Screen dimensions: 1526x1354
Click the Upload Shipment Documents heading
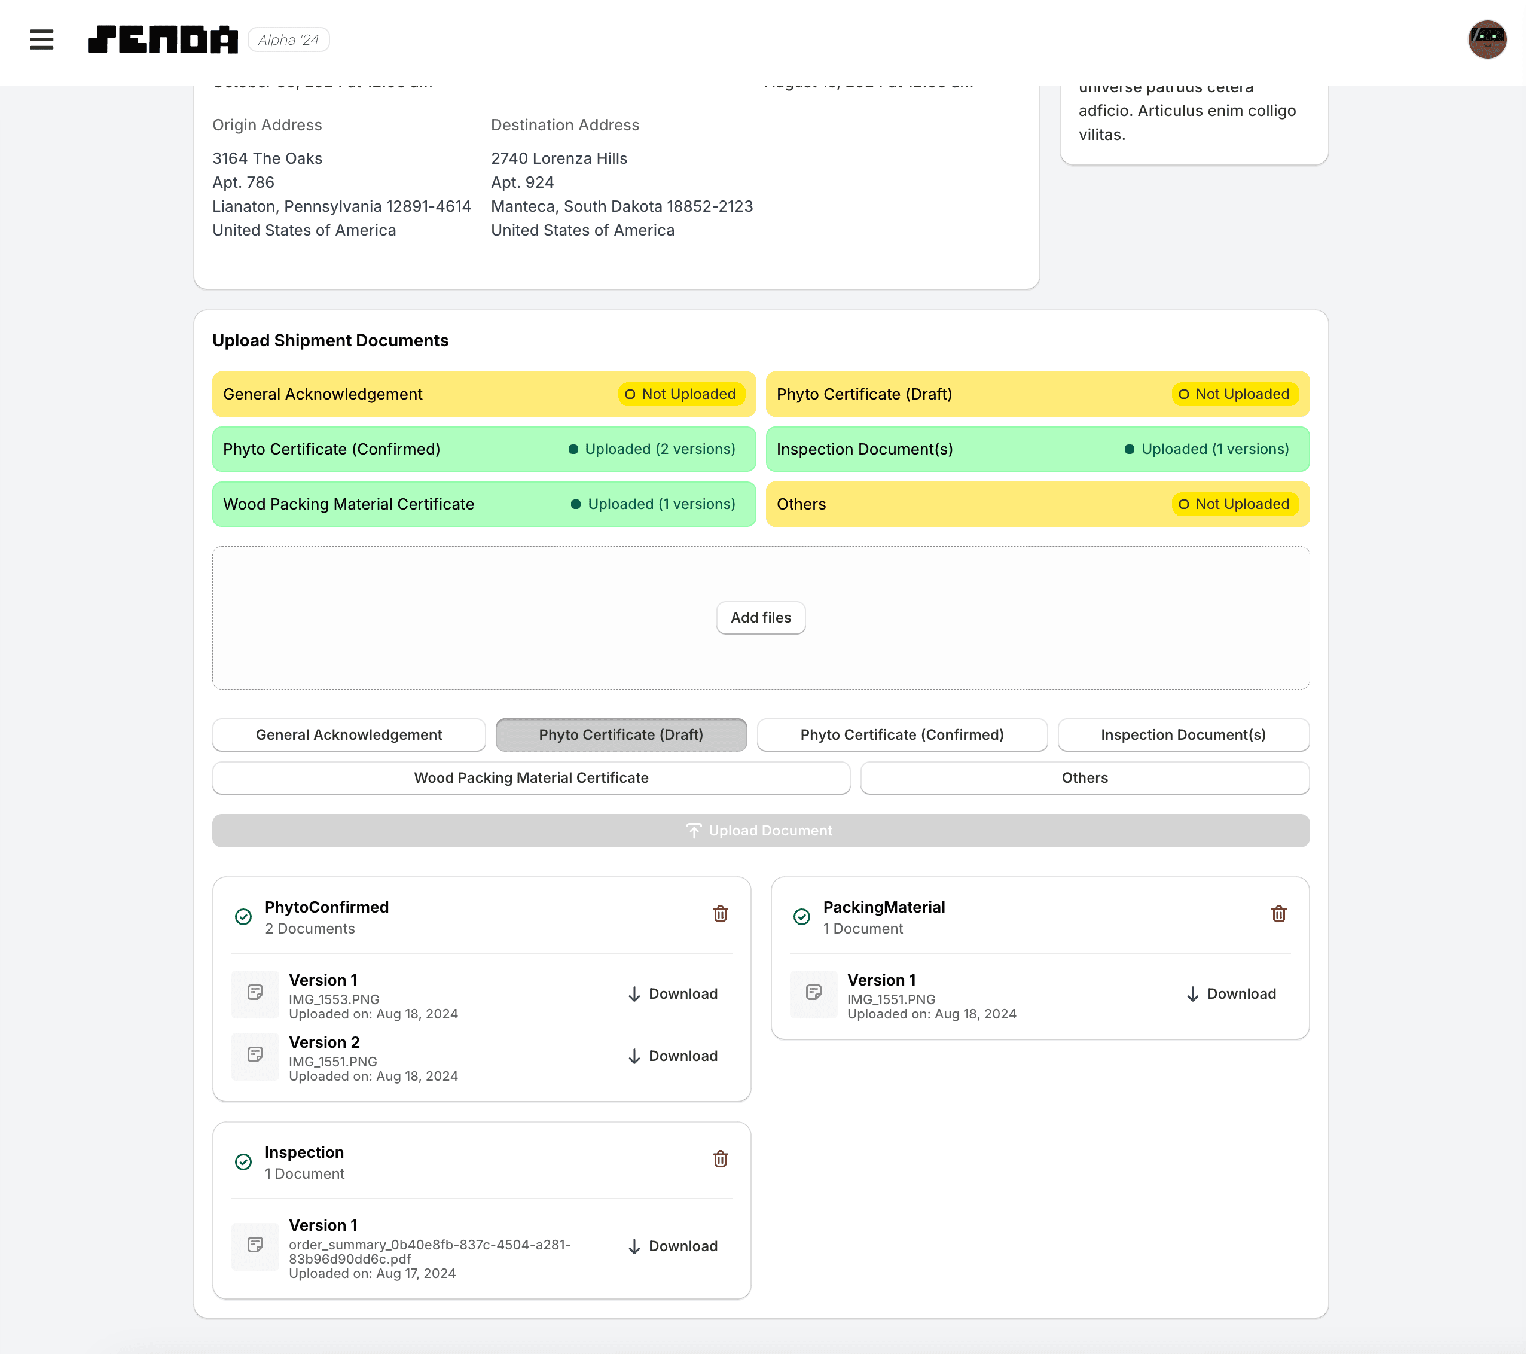pyautogui.click(x=330, y=340)
